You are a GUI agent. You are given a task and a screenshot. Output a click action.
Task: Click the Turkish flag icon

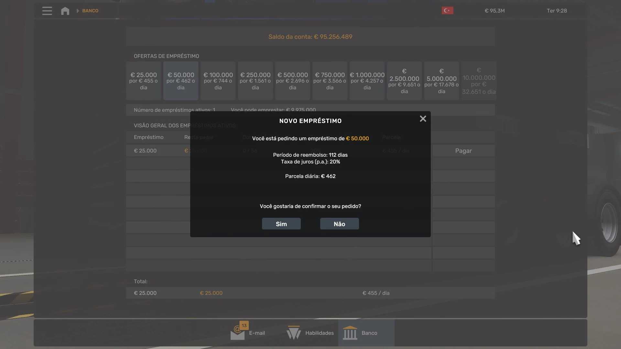coord(447,11)
